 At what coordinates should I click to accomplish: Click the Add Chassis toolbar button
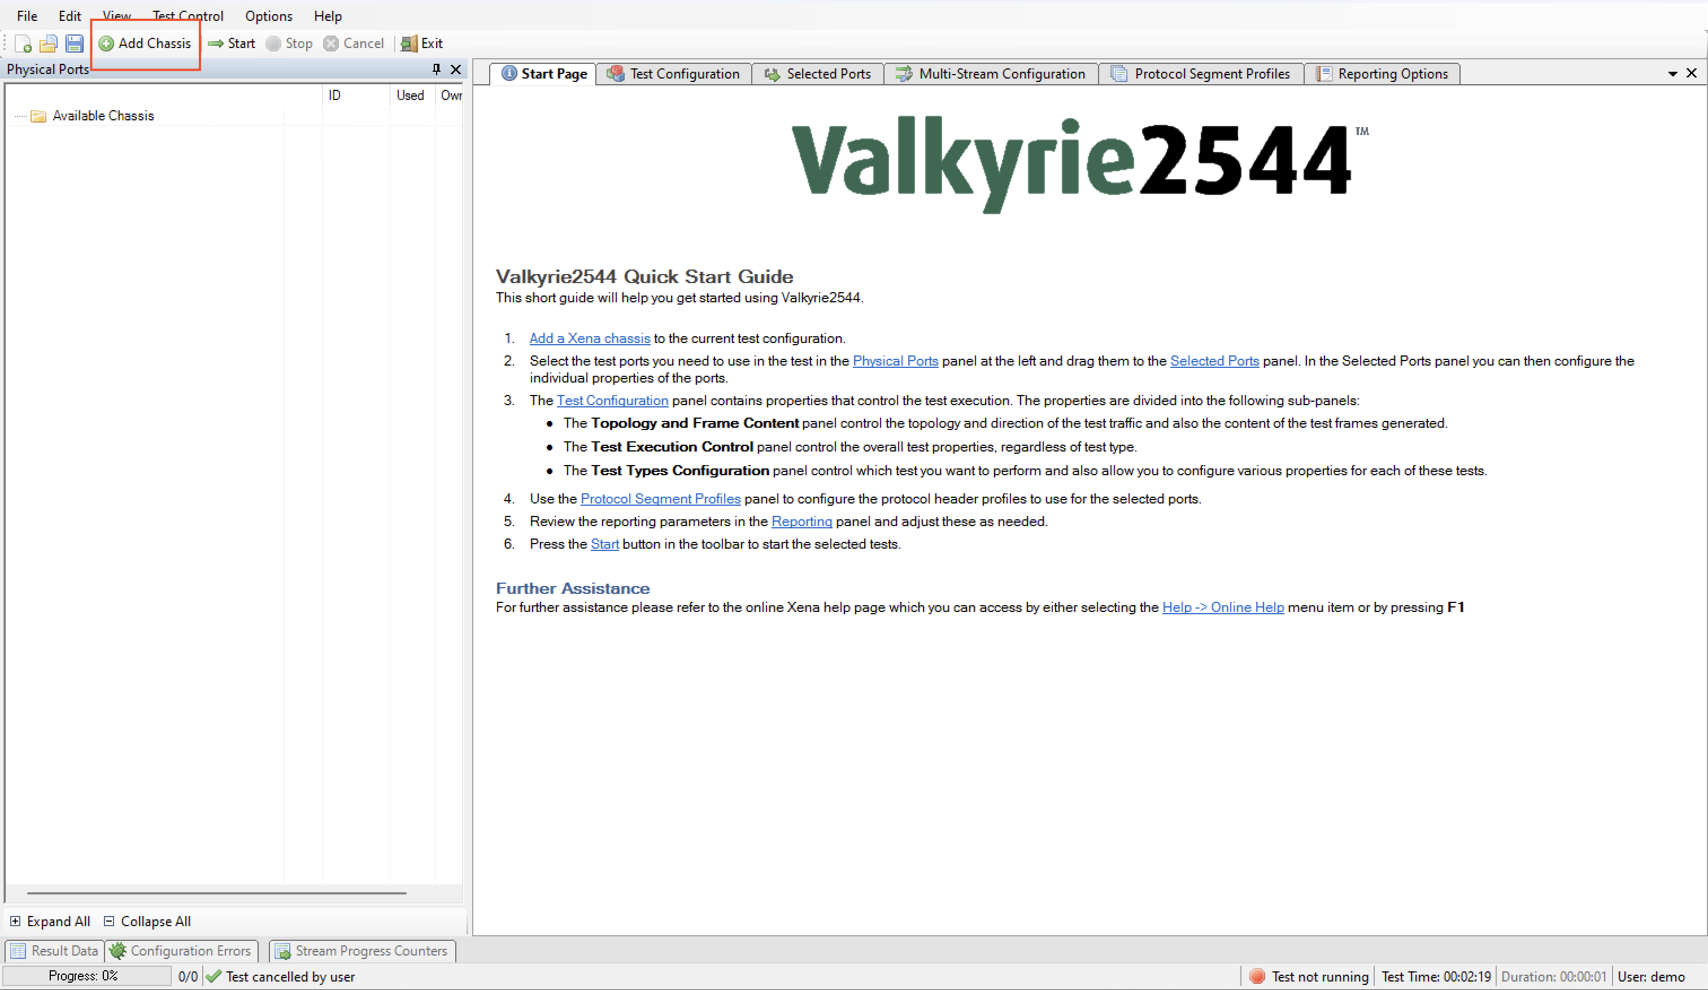click(x=145, y=44)
